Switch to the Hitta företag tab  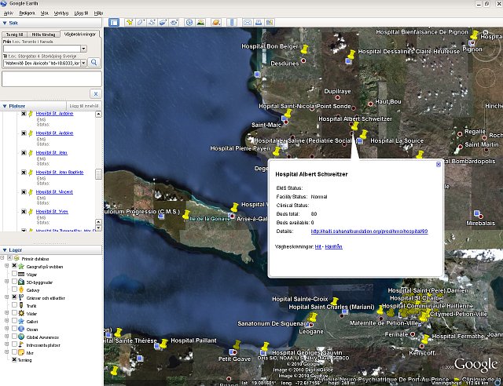coord(43,35)
